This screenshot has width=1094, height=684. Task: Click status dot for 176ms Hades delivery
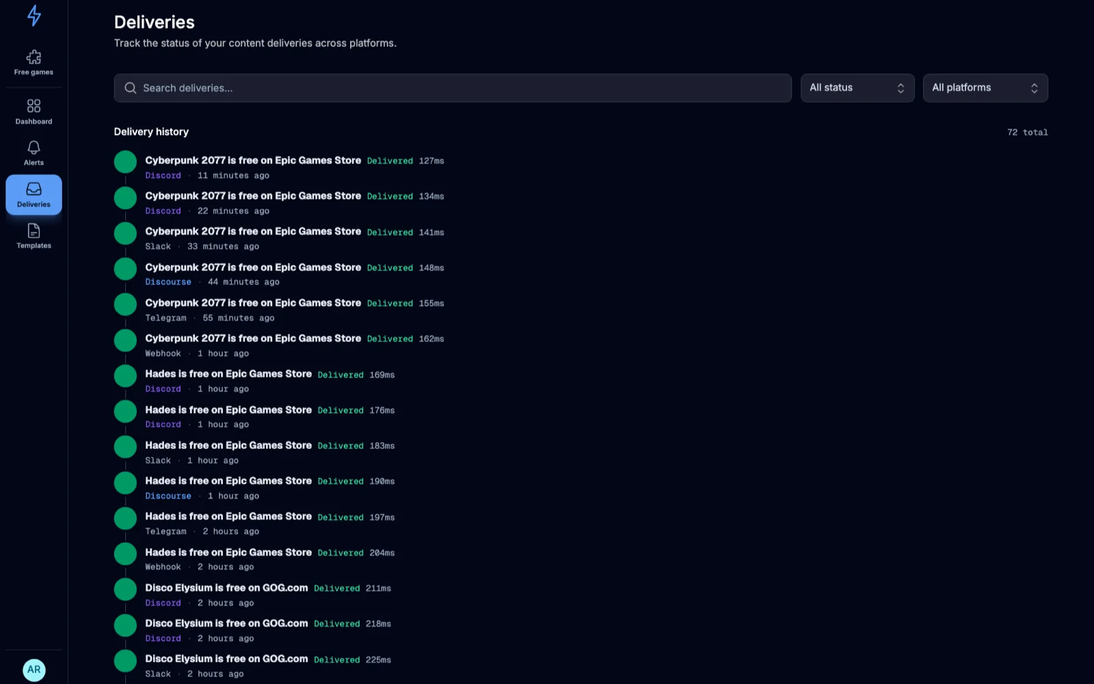click(x=125, y=411)
